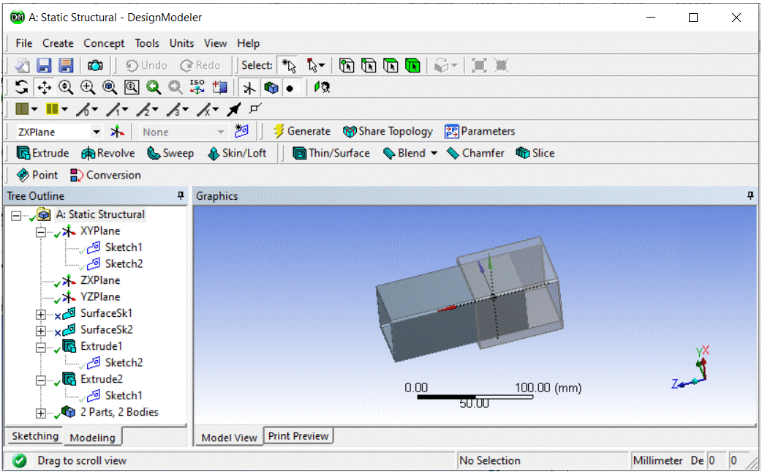Select YZPlane in the tree outline
762x472 pixels.
(x=100, y=296)
